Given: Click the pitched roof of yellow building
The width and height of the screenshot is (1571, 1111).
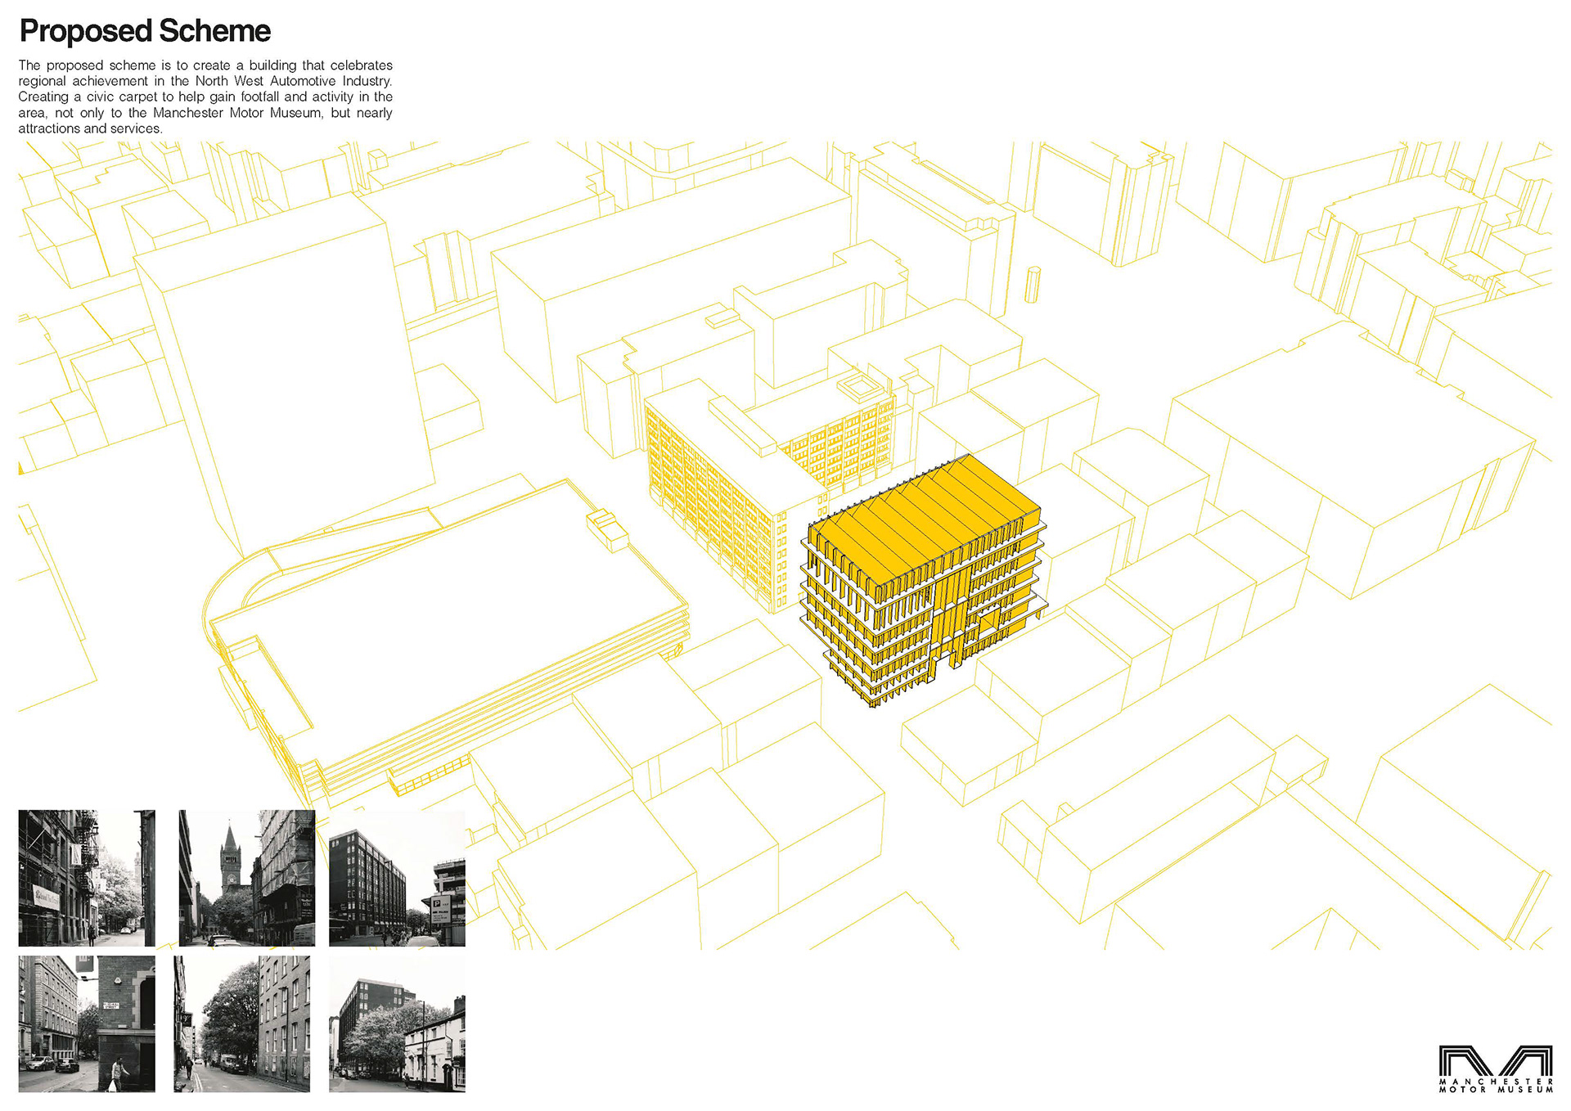Looking at the screenshot, I should pos(925,520).
